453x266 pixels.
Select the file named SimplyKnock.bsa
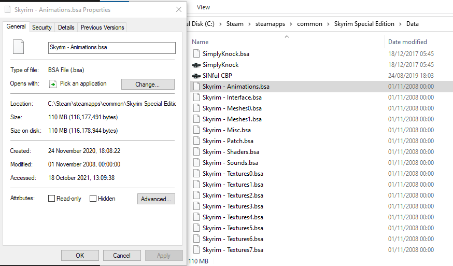(x=225, y=54)
